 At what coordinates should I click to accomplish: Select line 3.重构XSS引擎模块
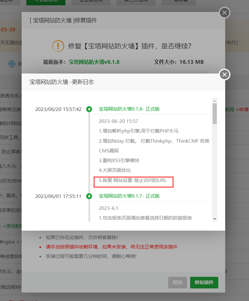(119, 161)
